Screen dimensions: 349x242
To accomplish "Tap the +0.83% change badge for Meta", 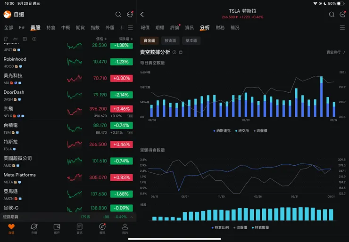I will pyautogui.click(x=122, y=177).
